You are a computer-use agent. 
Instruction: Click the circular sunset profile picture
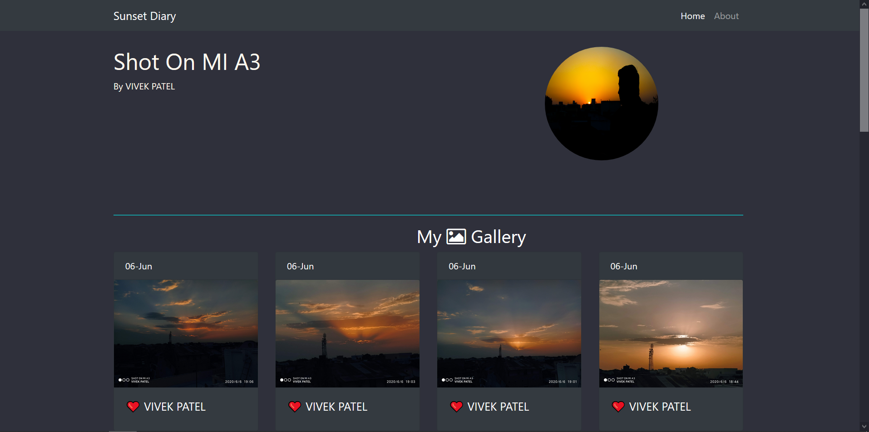point(601,103)
